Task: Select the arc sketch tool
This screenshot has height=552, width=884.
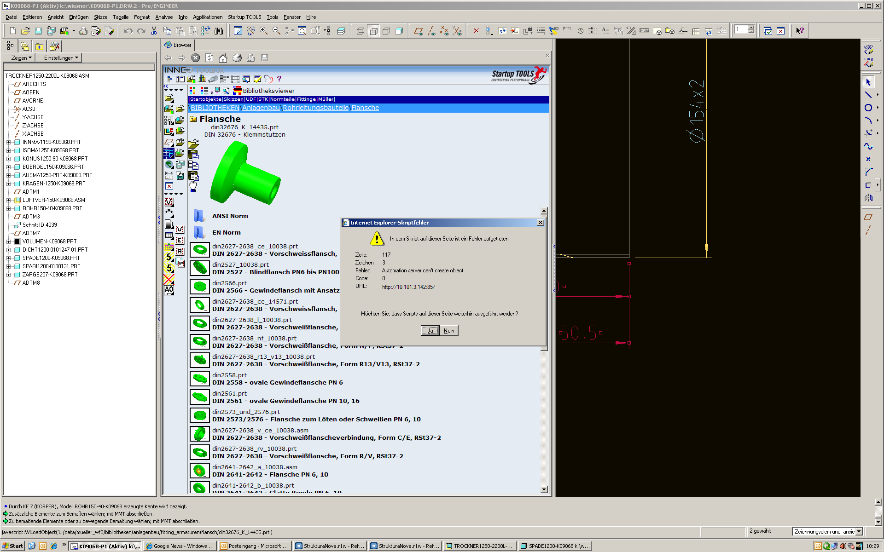Action: [x=868, y=121]
